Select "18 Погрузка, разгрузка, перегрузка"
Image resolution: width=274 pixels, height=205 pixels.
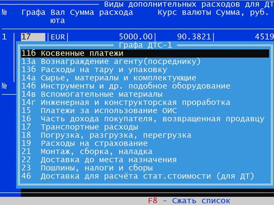(145, 135)
